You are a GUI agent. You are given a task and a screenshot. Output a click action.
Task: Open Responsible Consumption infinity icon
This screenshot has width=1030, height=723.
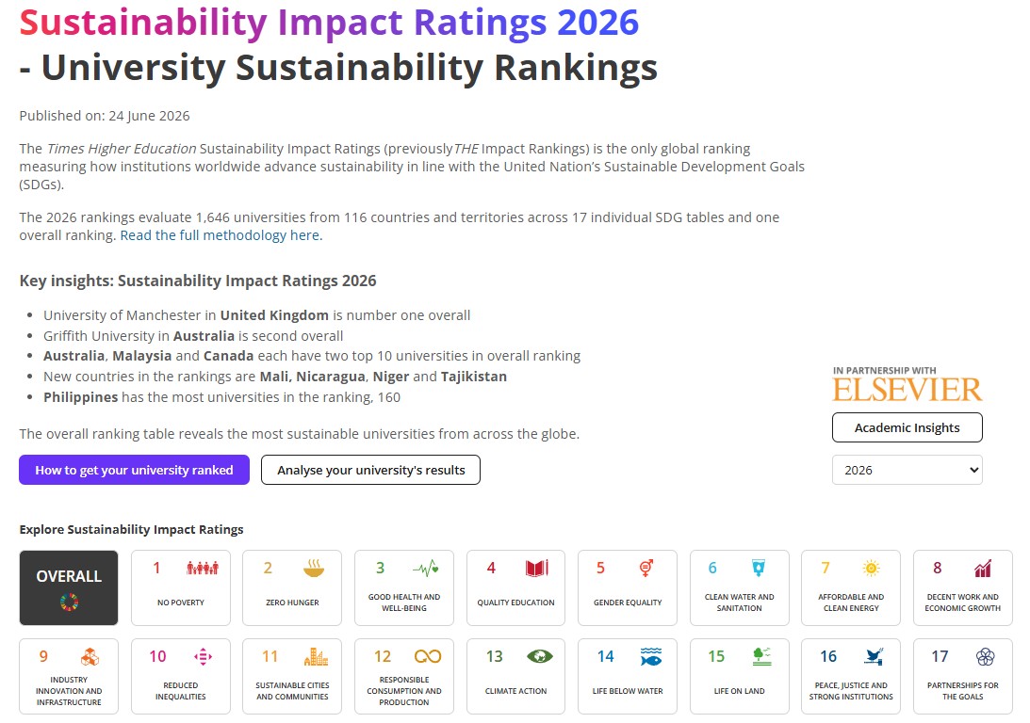428,656
